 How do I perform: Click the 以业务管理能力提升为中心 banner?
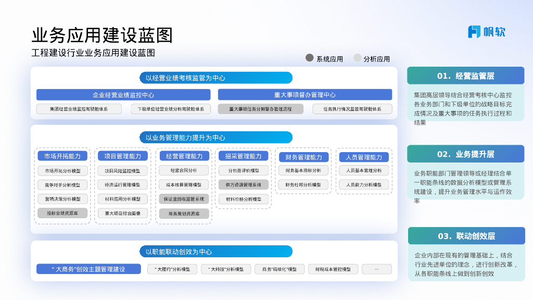point(215,137)
